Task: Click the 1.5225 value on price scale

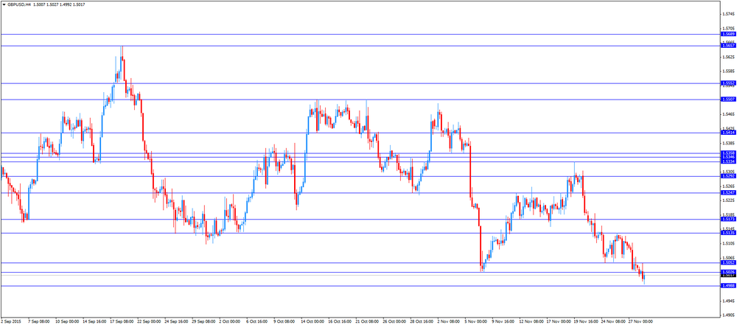Action: [x=727, y=200]
